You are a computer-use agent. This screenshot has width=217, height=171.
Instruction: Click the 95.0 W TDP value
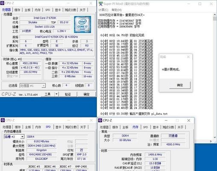[64, 22]
